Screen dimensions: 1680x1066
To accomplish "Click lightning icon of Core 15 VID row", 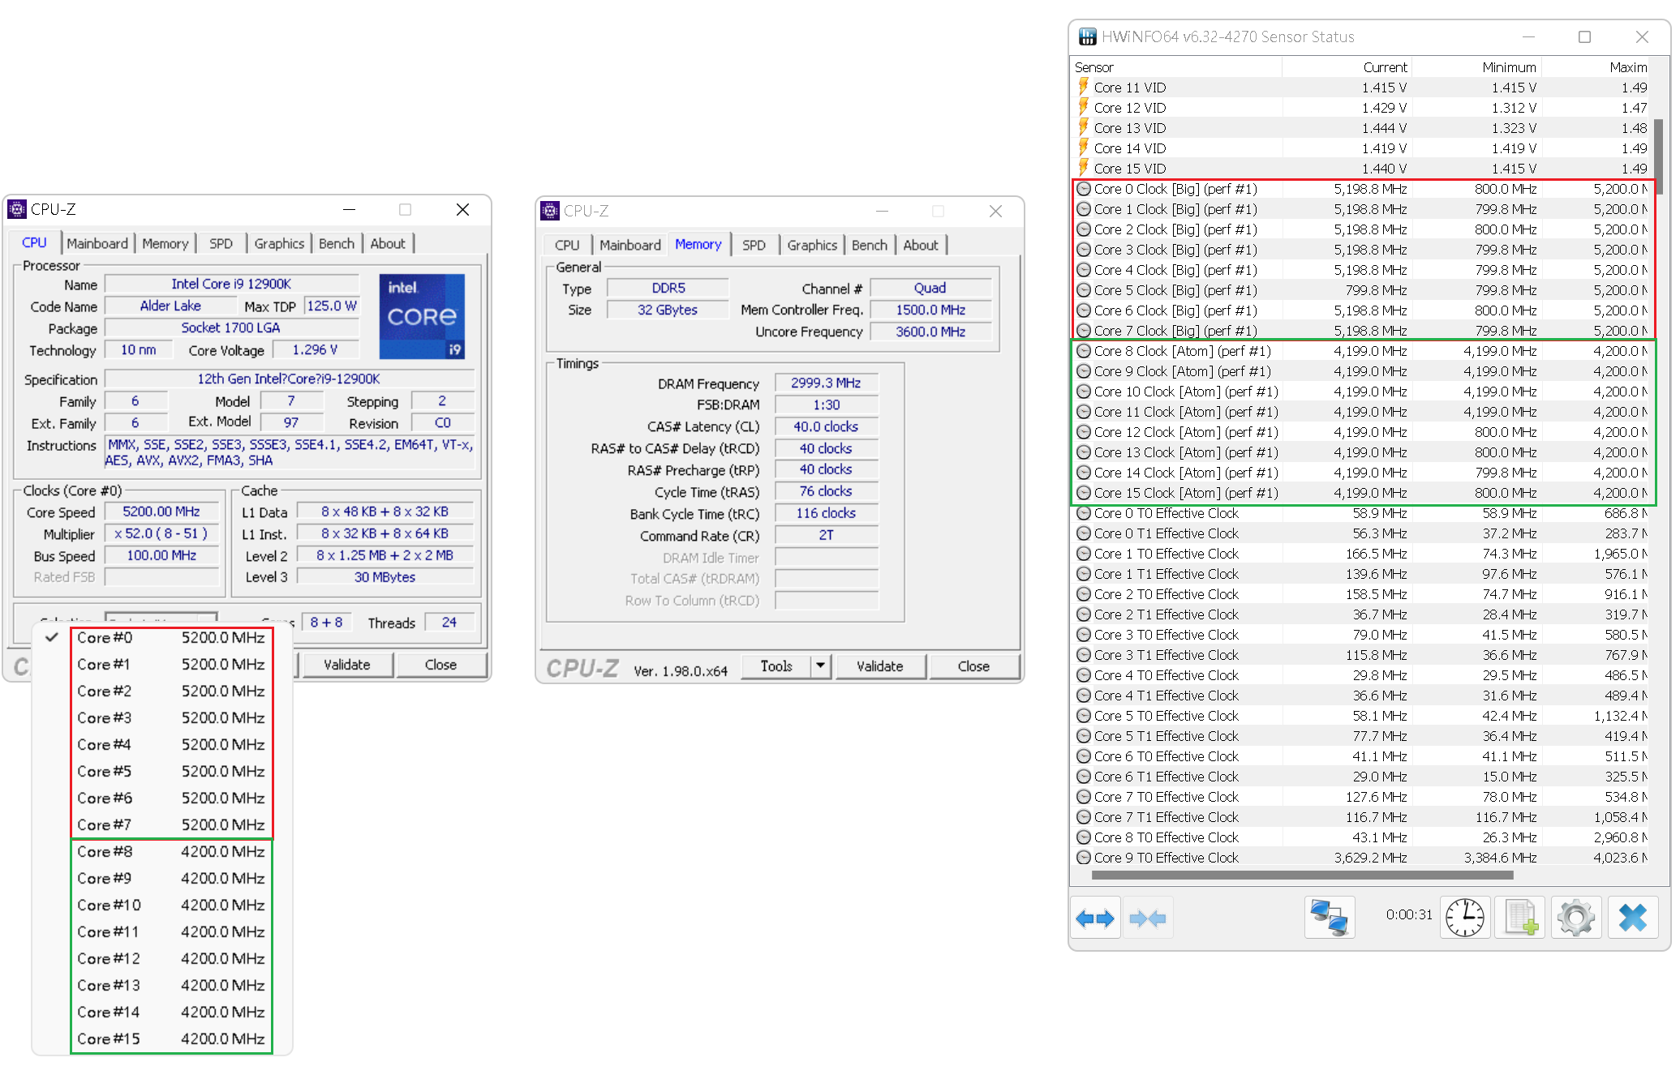I will pos(1083,168).
